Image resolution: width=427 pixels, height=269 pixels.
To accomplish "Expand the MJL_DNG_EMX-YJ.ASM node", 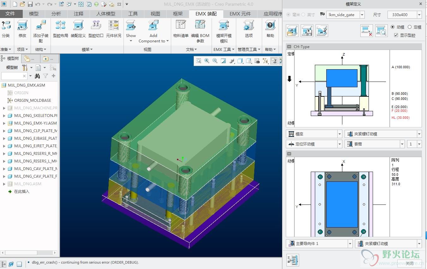I will 4,123.
